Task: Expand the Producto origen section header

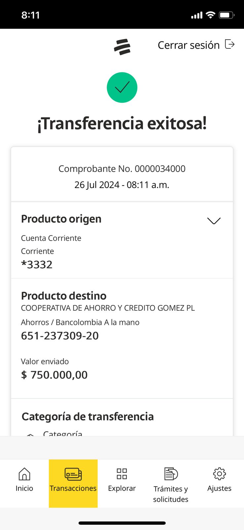Action: tap(61, 219)
